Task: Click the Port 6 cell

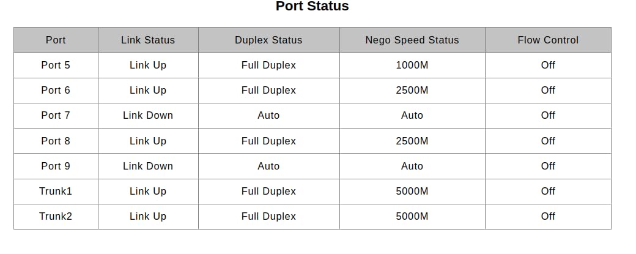Action: [56, 91]
